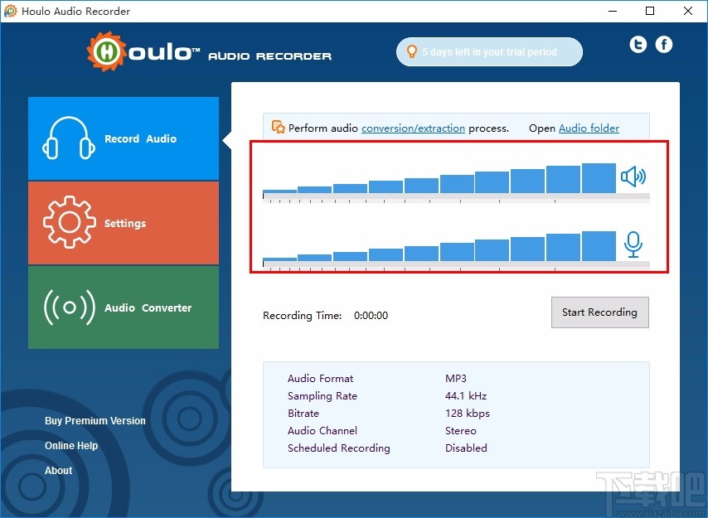
Task: Click the key icon on trial badge
Action: coord(412,51)
